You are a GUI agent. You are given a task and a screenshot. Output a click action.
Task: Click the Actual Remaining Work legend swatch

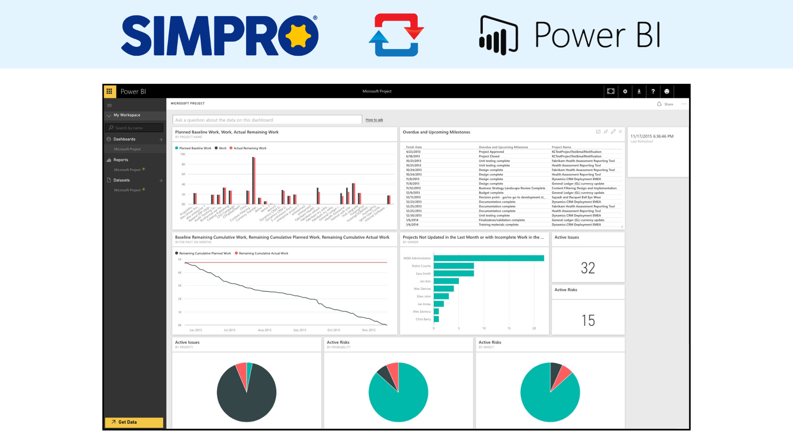(x=231, y=148)
